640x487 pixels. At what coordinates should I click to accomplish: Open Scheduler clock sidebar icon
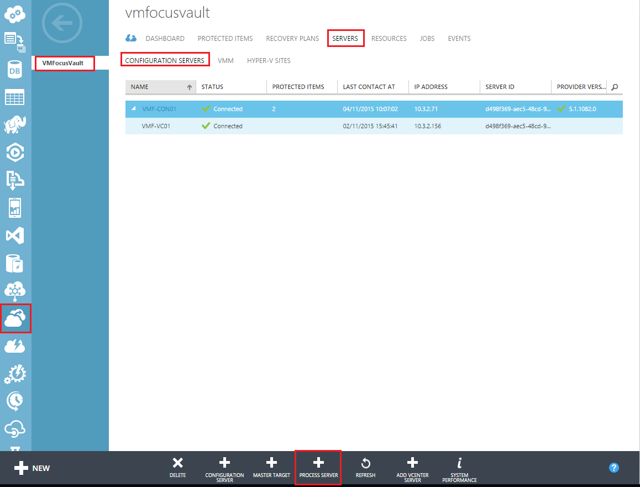pos(15,401)
